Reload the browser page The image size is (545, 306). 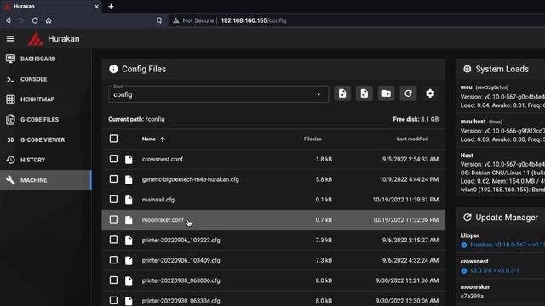pos(35,20)
